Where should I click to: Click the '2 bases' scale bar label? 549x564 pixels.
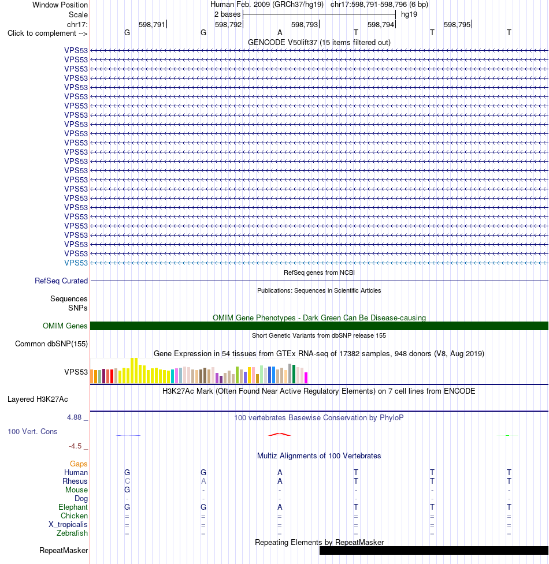(x=227, y=14)
